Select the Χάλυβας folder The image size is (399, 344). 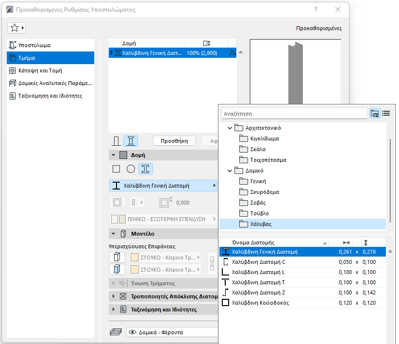click(302, 224)
